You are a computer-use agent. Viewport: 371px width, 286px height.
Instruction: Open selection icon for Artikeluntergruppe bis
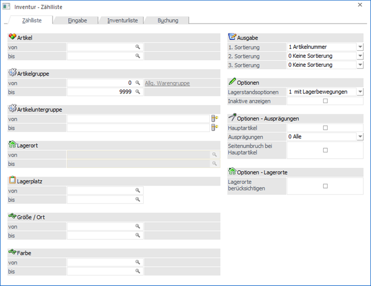(x=215, y=128)
